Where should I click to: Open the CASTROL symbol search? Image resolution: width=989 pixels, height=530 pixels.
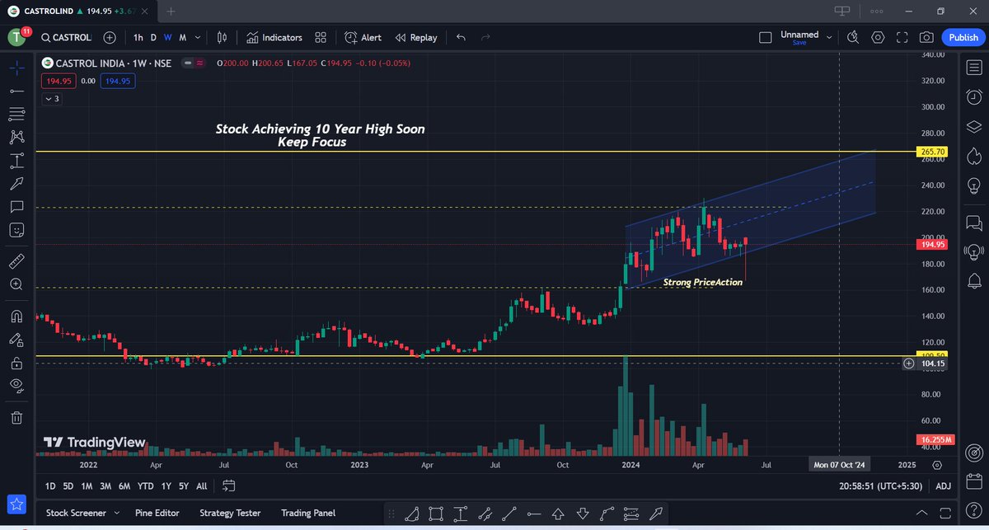click(67, 37)
